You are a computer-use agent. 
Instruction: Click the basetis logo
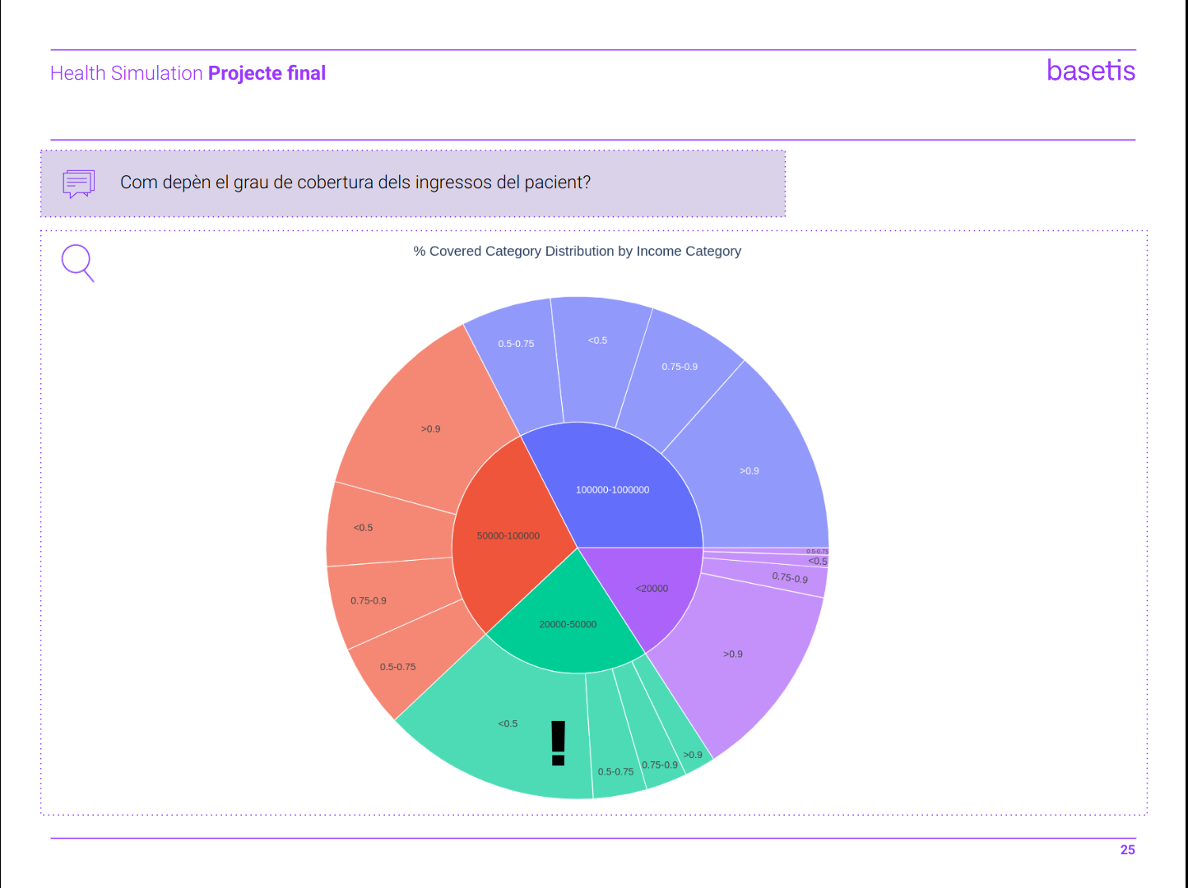coord(1090,71)
